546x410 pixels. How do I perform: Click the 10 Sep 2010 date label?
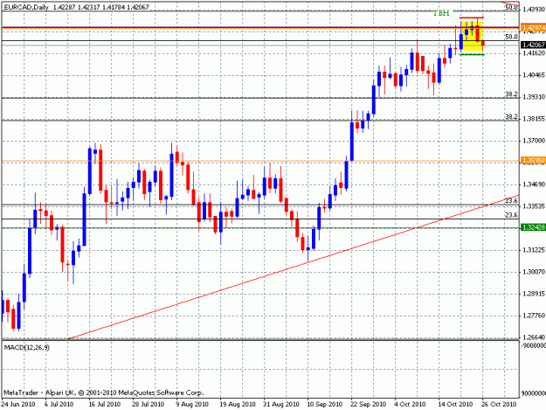click(324, 404)
